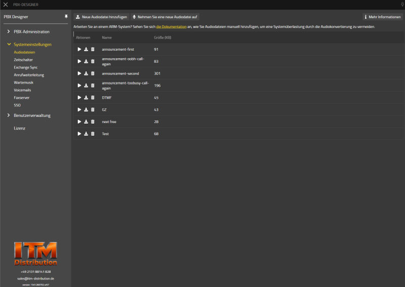The image size is (405, 287).
Task: Delete the next free audio file
Action: click(93, 121)
